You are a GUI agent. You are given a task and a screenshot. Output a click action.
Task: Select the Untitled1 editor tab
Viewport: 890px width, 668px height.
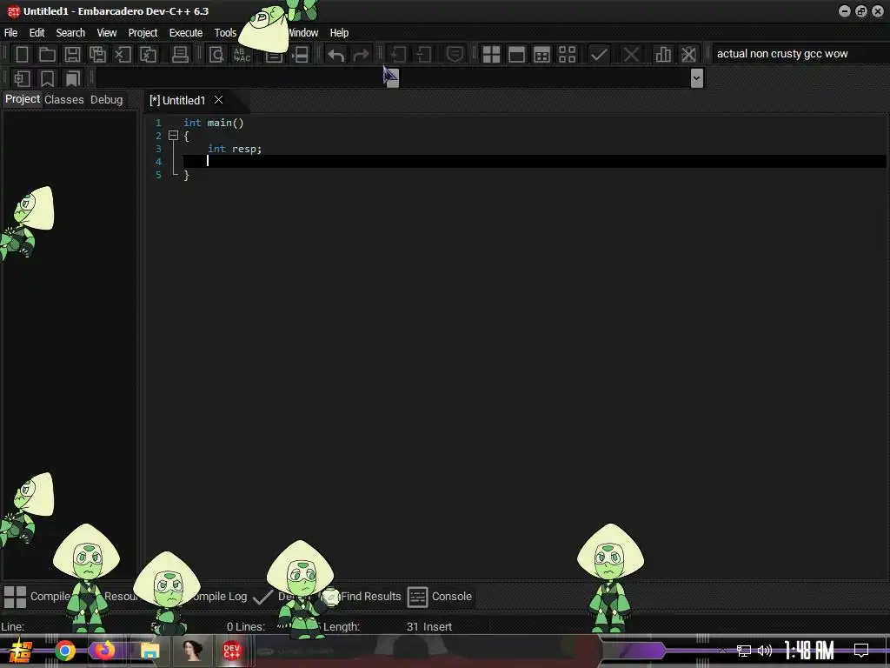coord(177,101)
